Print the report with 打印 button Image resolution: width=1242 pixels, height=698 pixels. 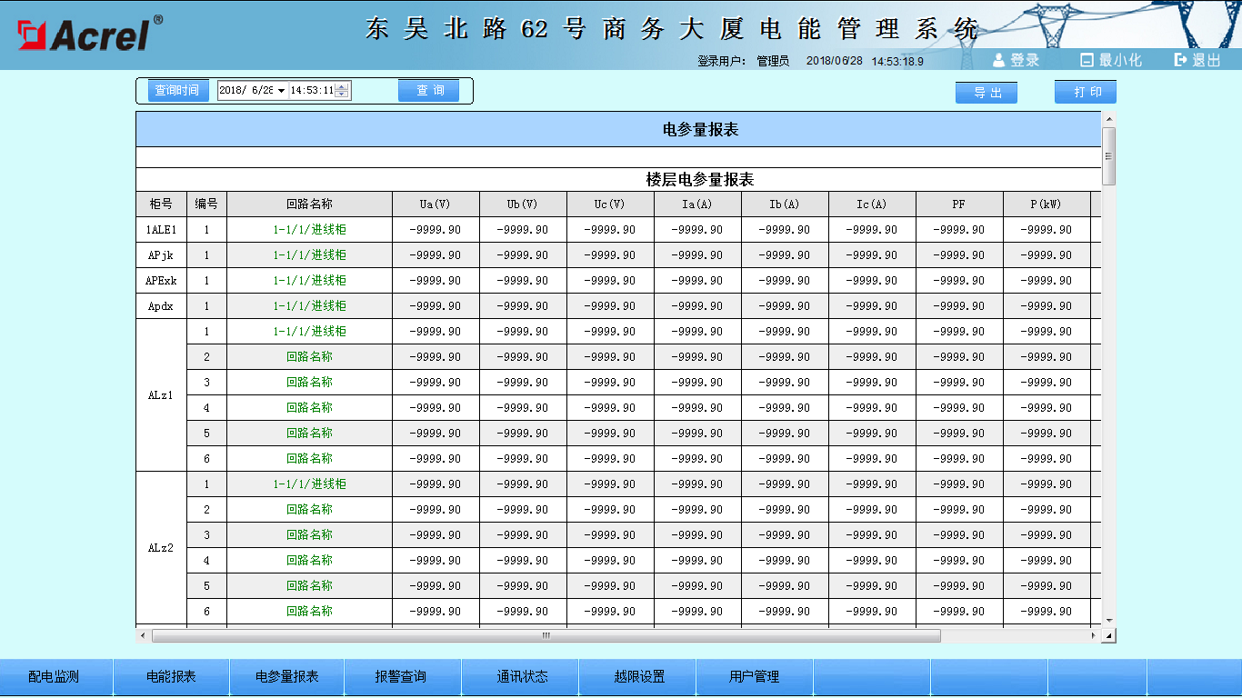(1086, 93)
